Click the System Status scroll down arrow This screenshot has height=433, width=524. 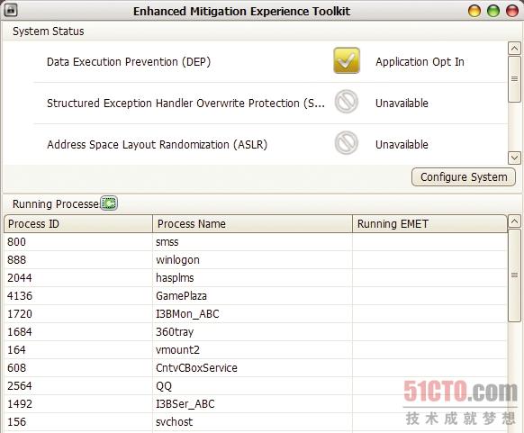click(x=514, y=158)
